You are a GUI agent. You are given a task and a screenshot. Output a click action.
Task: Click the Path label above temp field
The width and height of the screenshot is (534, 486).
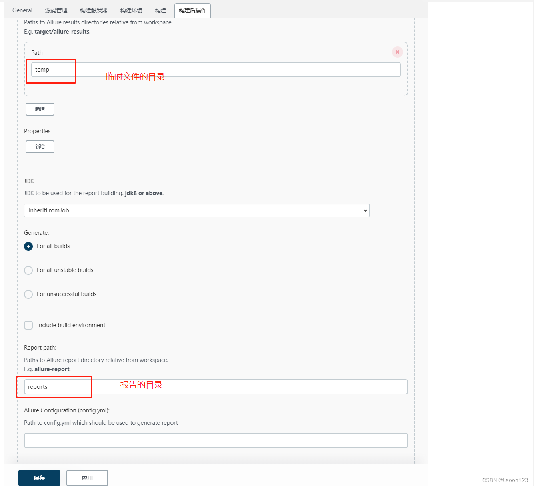pos(37,53)
